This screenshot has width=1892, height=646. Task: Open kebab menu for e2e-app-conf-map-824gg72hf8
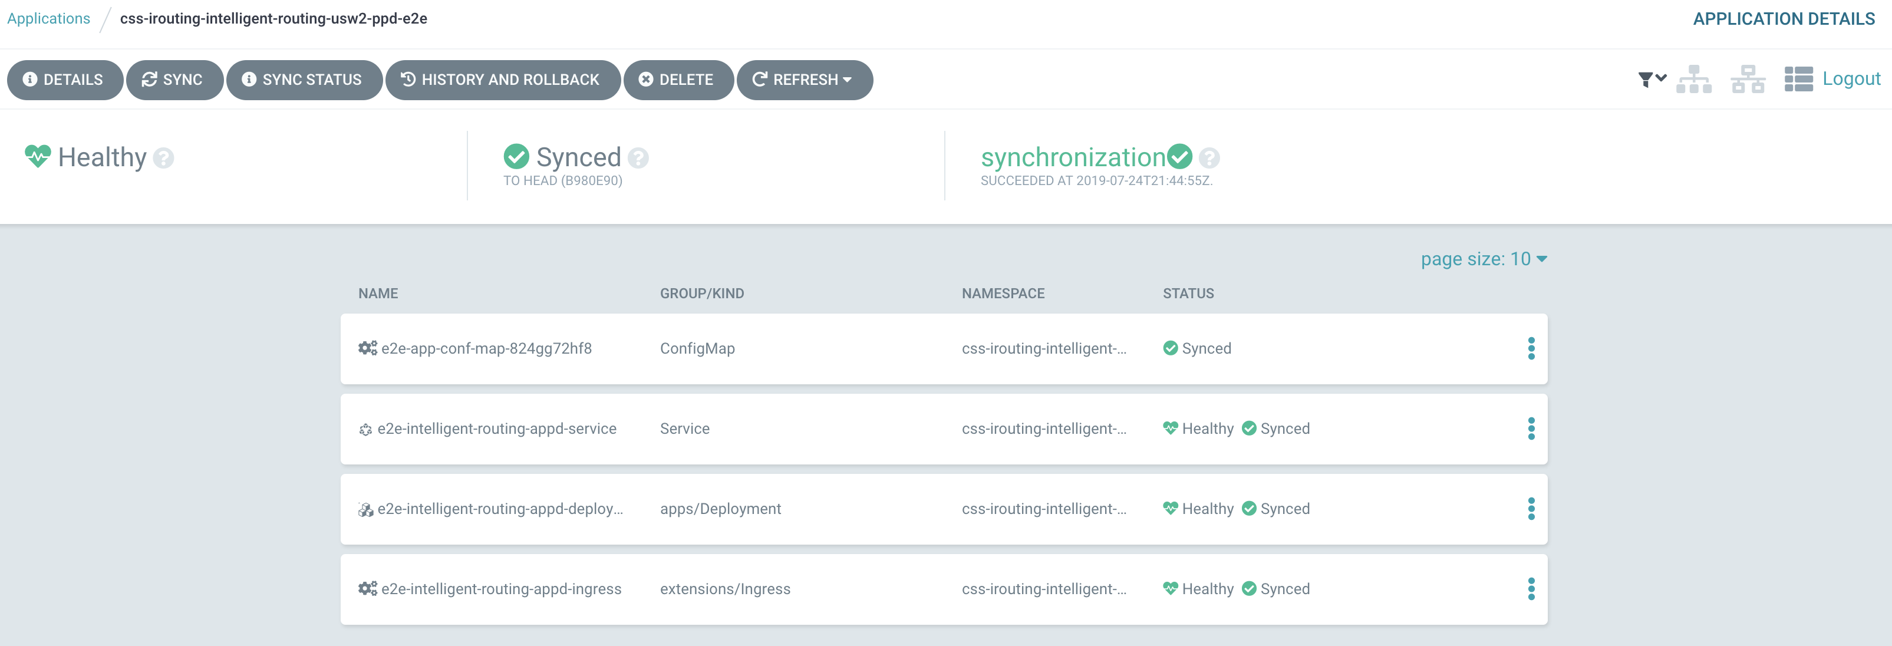[1532, 349]
